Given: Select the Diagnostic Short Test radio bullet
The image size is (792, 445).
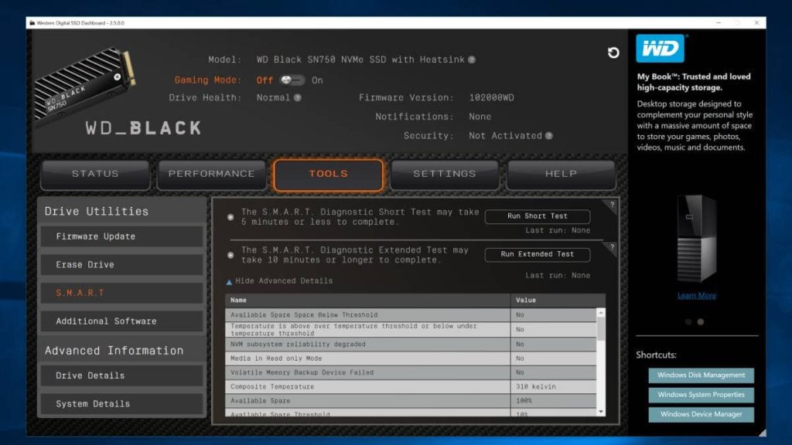Looking at the screenshot, I should (x=230, y=217).
